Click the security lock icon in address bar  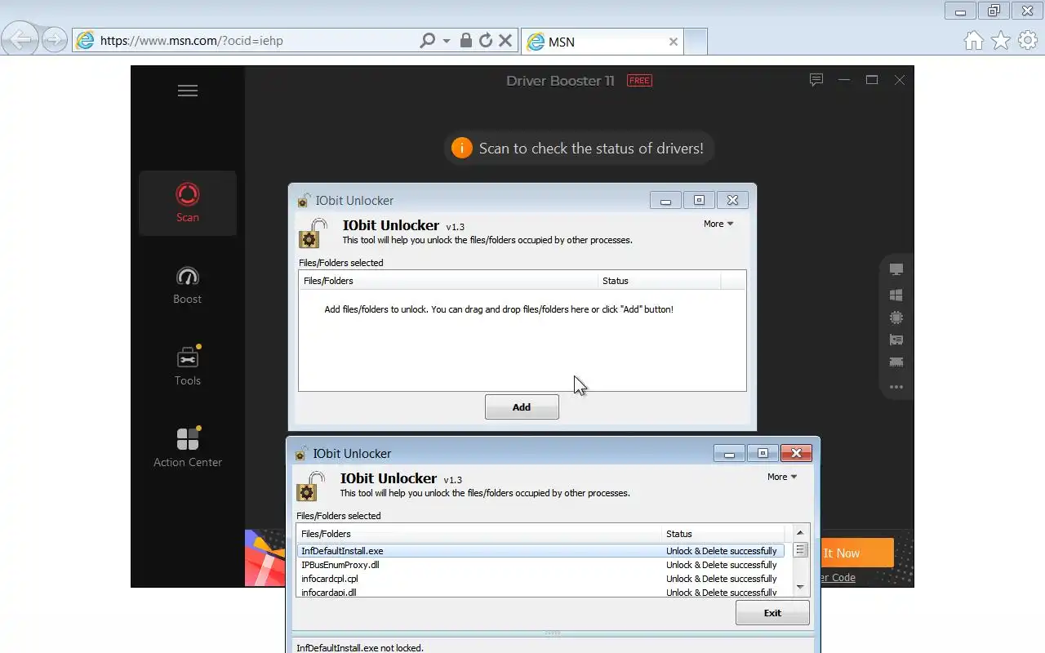pos(465,40)
